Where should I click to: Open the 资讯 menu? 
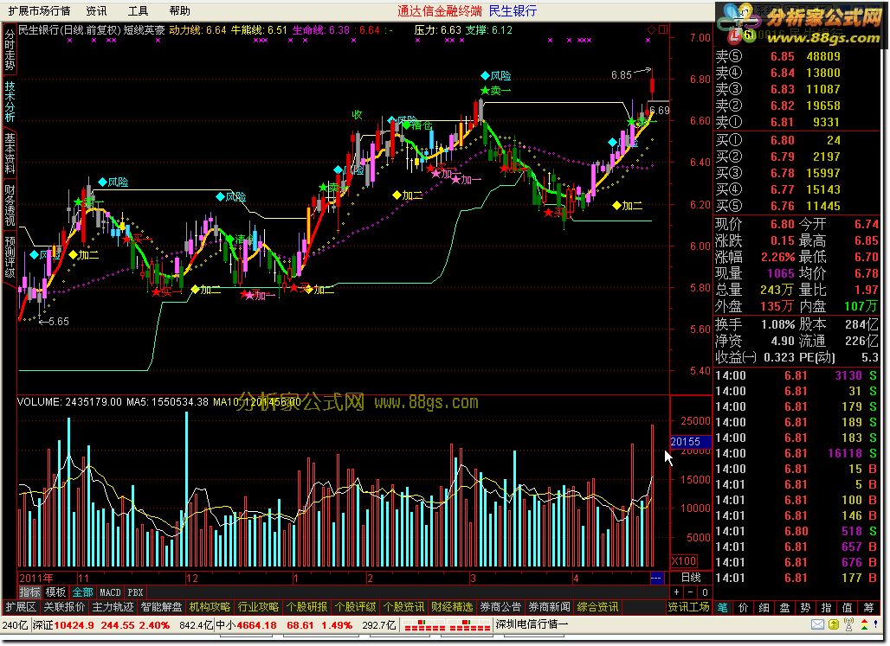96,10
